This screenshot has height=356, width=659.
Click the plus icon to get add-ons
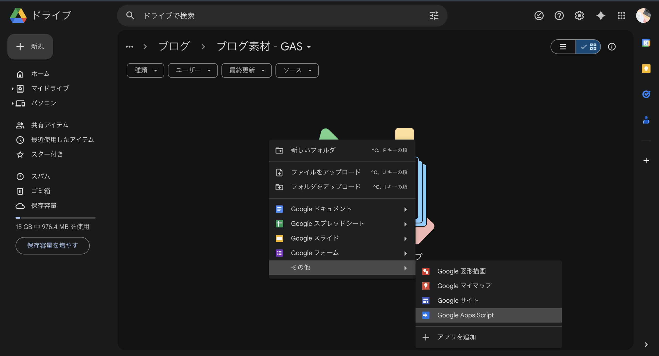point(646,161)
